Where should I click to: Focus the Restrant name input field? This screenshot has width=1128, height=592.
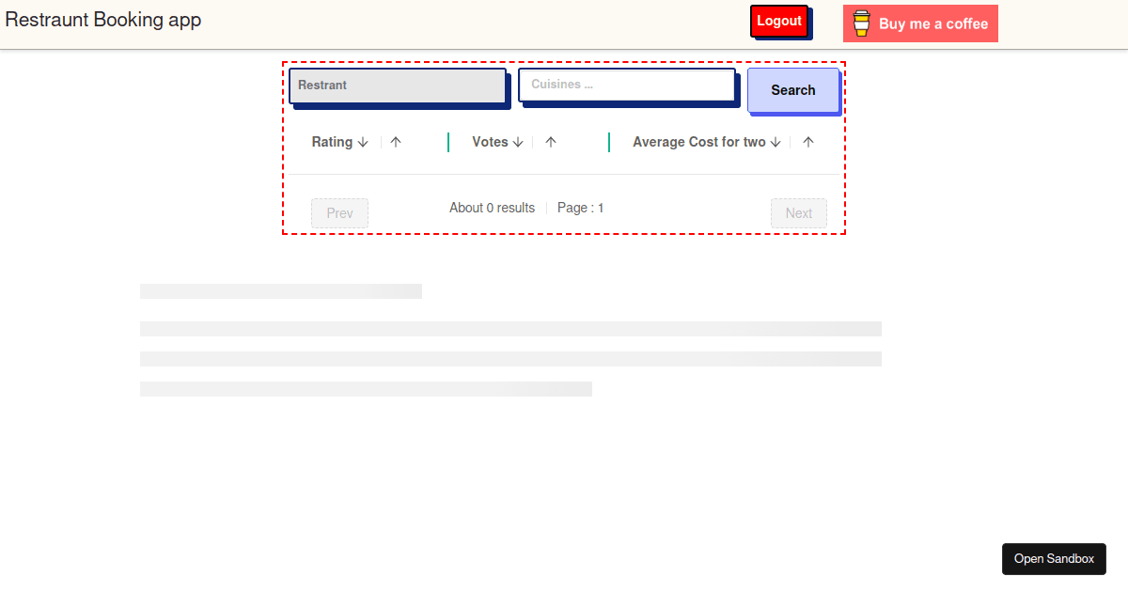[x=397, y=86]
